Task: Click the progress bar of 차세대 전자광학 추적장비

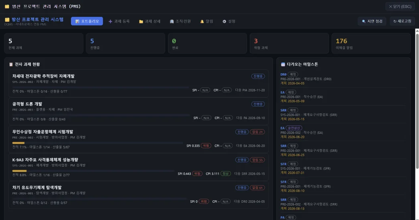Action: click(101, 87)
